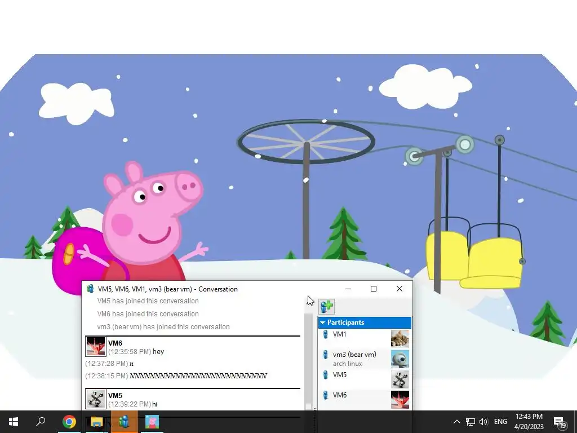Click VM6 presence status icon

[325, 395]
